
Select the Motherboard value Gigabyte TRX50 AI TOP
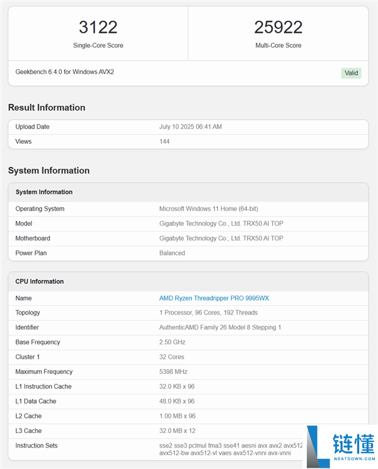pos(221,238)
